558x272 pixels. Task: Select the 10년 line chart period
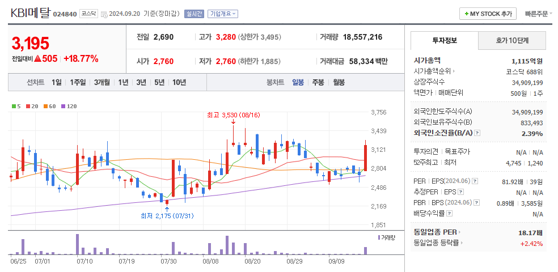pos(179,83)
